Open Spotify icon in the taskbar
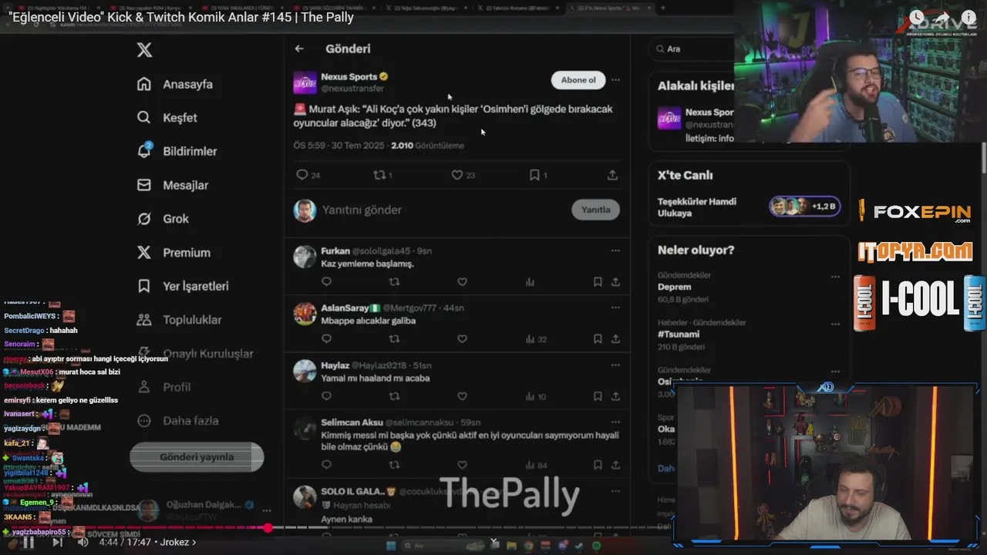987x555 pixels. [x=596, y=546]
